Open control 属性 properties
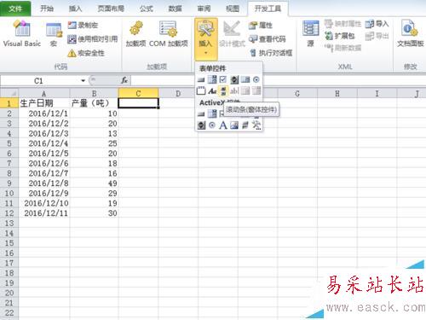Image resolution: width=426 pixels, height=320 pixels. tap(261, 26)
